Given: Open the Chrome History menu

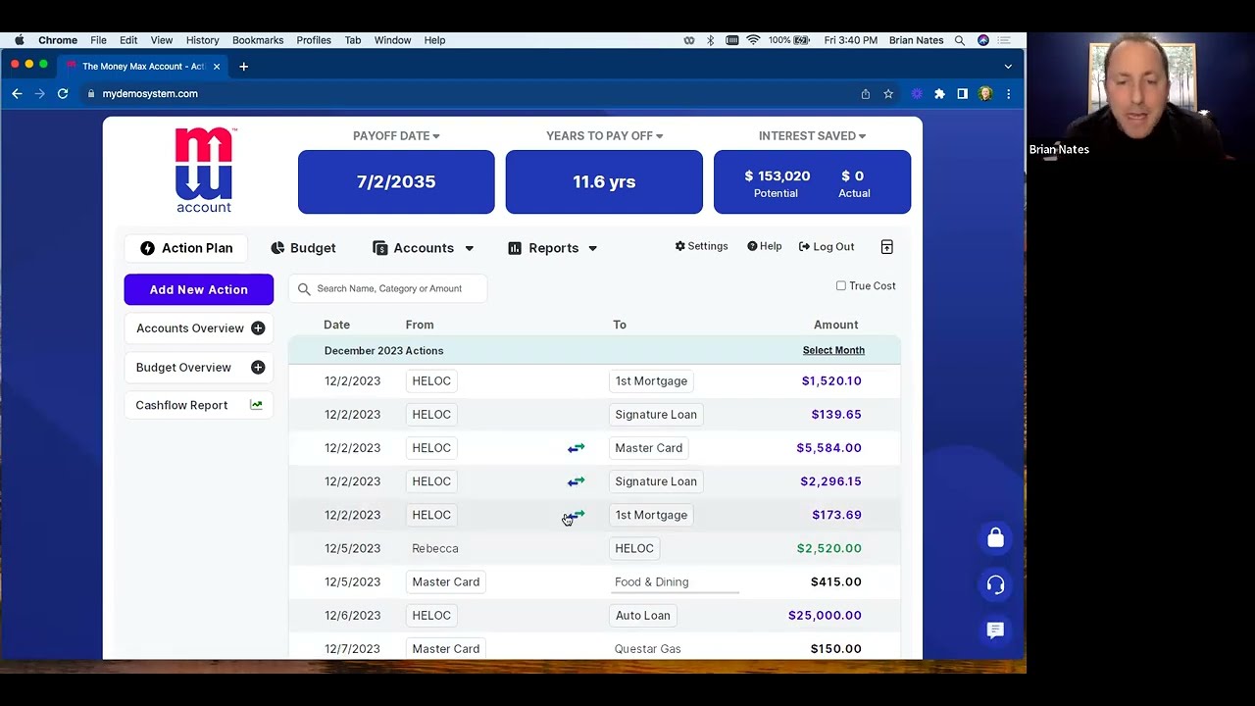Looking at the screenshot, I should coord(202,40).
